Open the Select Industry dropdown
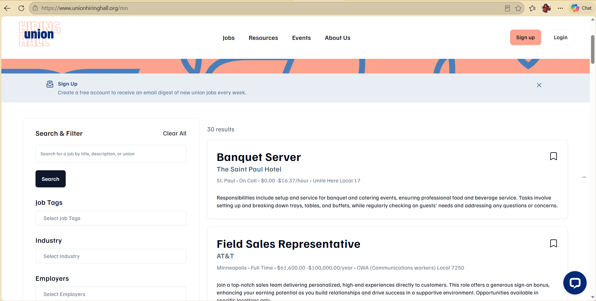 pyautogui.click(x=111, y=256)
